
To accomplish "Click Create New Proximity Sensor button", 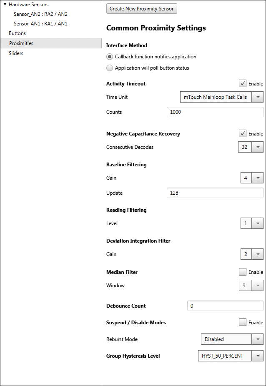I will click(x=142, y=8).
